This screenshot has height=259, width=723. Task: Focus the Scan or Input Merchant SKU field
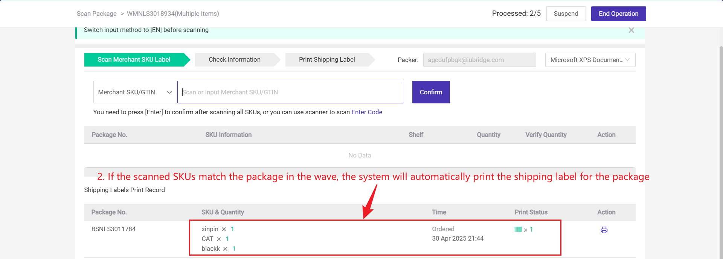[x=290, y=92]
